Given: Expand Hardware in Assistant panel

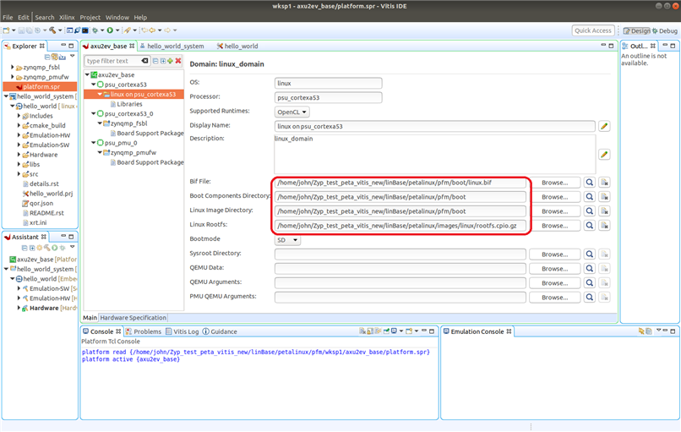Looking at the screenshot, I should tap(19, 308).
